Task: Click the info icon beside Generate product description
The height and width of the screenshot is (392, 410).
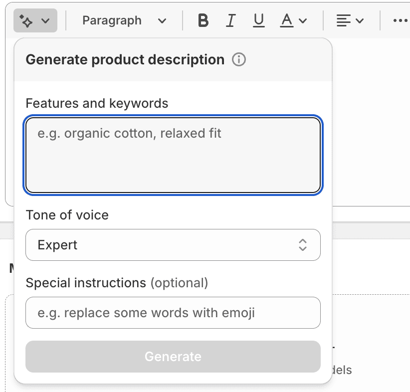Action: click(x=239, y=60)
